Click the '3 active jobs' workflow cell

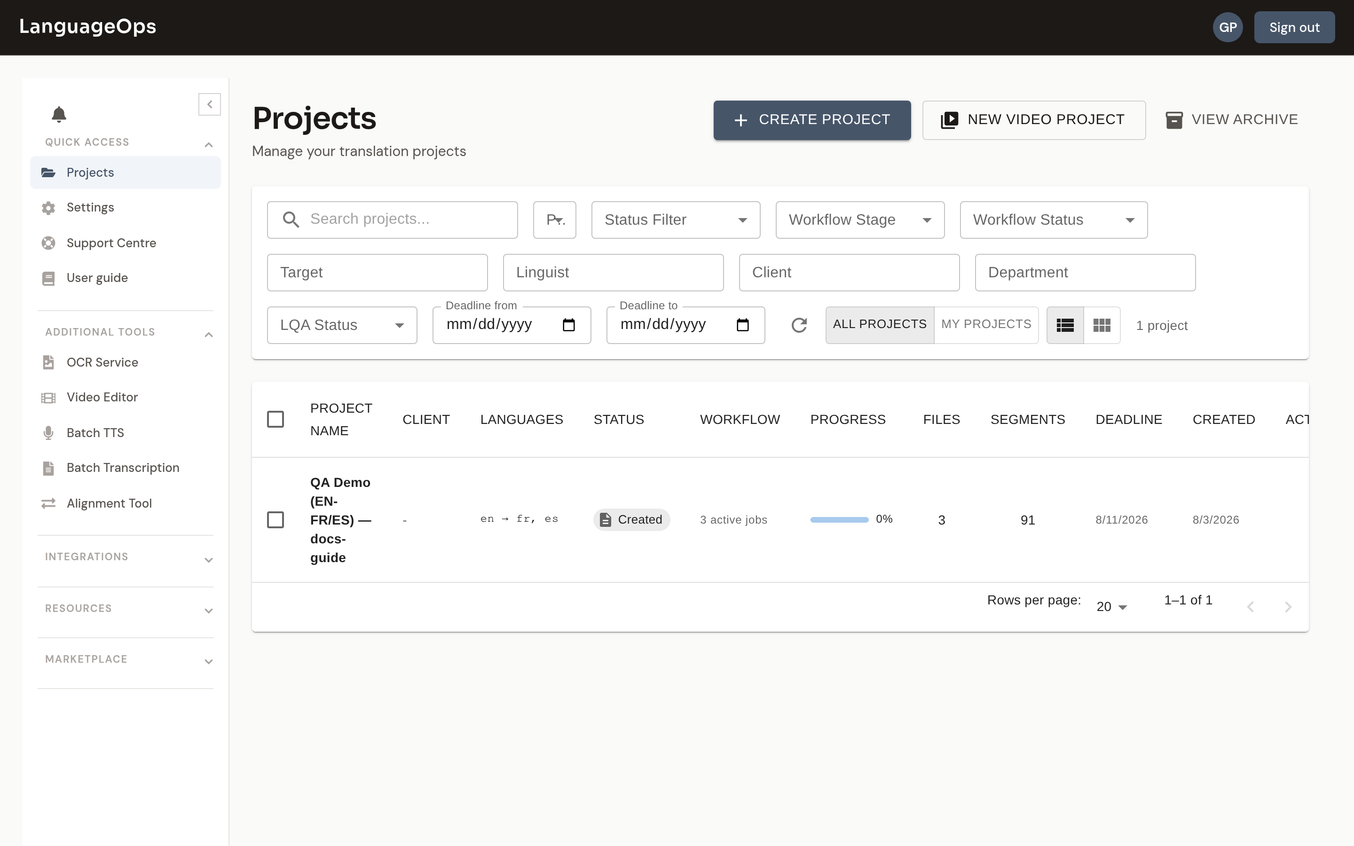pyautogui.click(x=733, y=520)
